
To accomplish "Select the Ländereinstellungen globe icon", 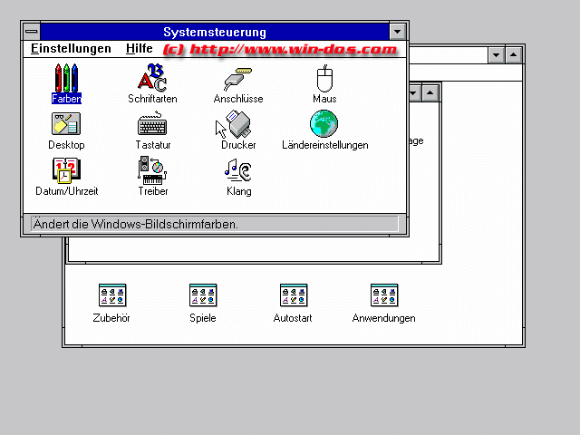I will tap(324, 124).
